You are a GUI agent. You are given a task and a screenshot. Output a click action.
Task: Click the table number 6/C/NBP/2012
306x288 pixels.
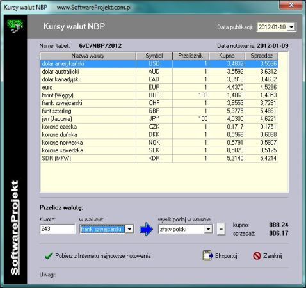pyautogui.click(x=101, y=45)
